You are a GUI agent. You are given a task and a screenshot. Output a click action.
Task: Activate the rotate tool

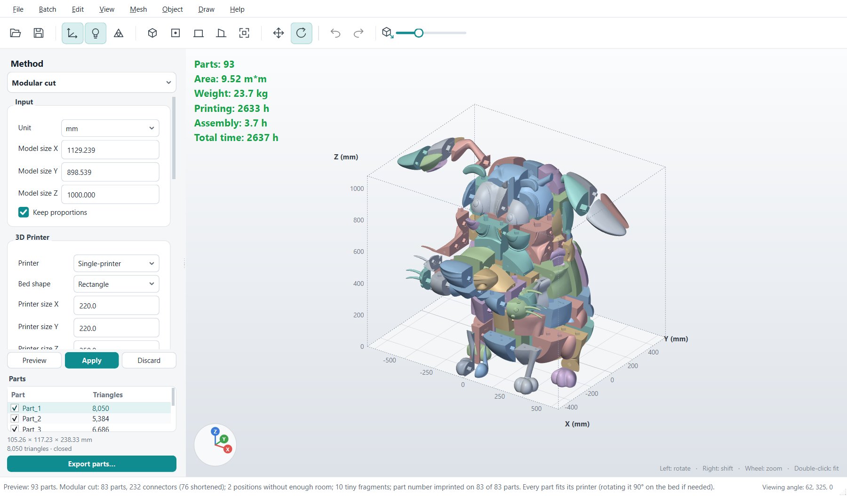tap(302, 33)
